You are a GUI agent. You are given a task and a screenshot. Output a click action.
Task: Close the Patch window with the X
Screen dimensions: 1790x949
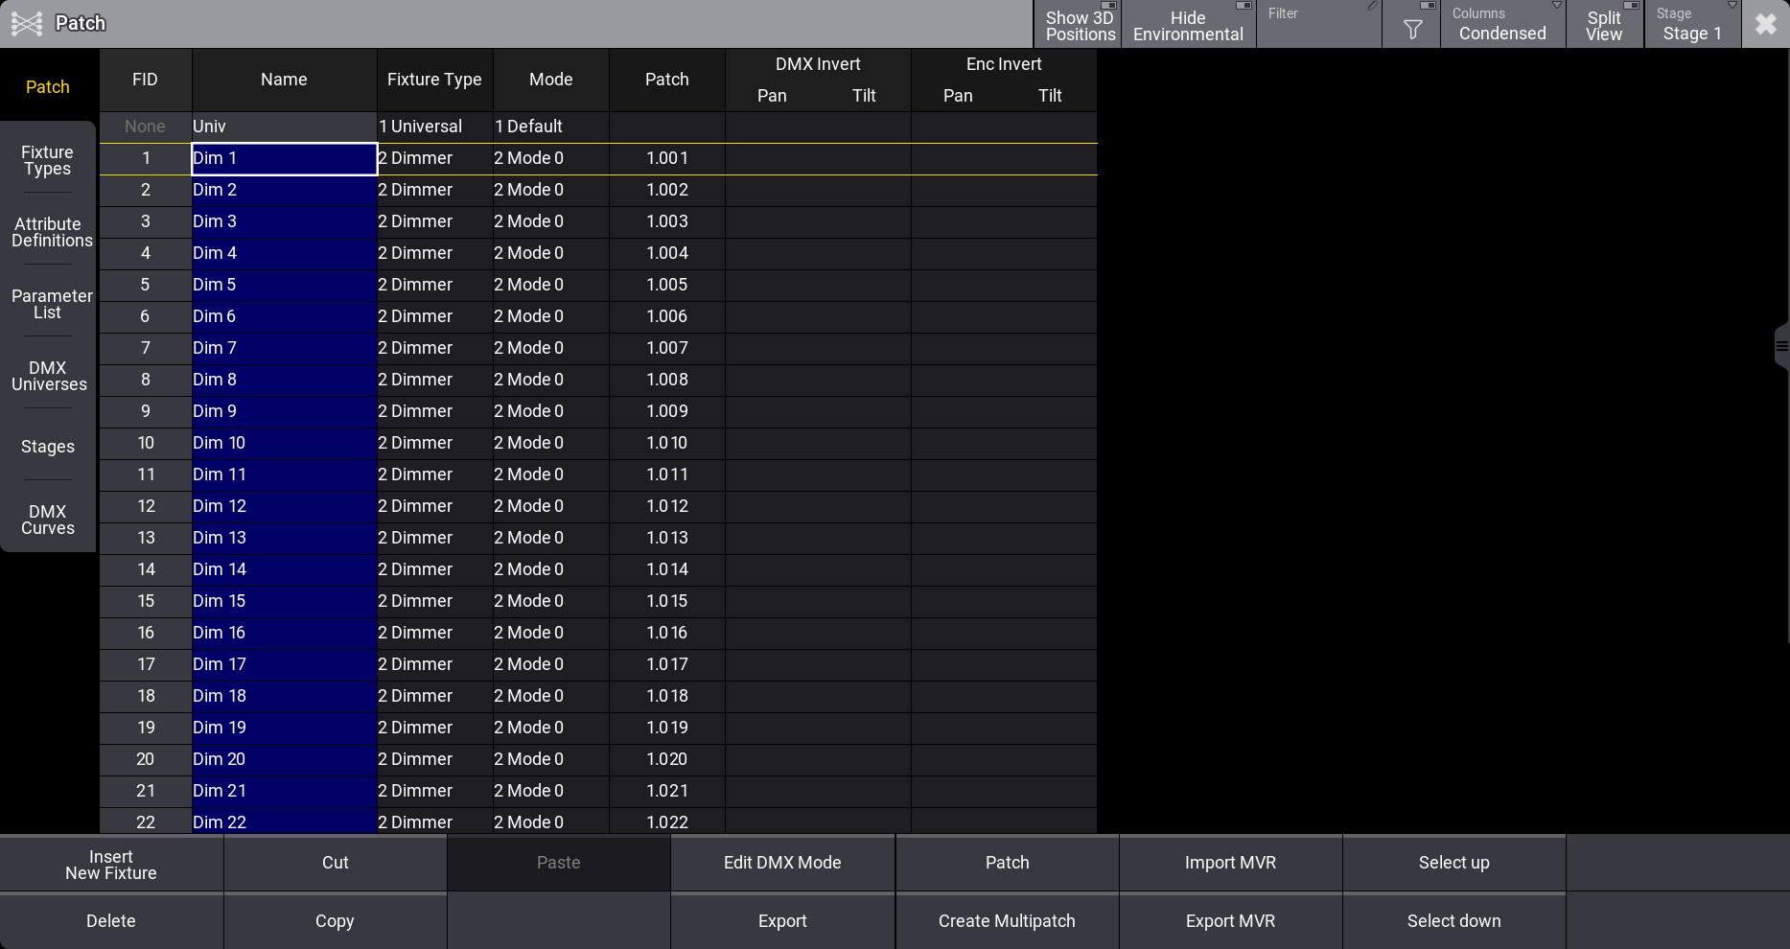[x=1765, y=25]
